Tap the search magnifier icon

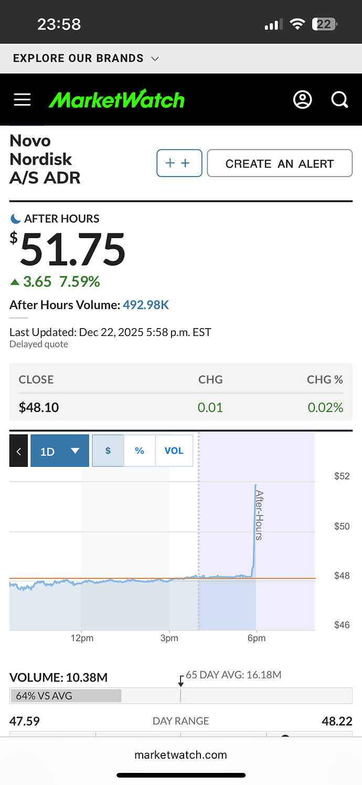click(x=339, y=100)
